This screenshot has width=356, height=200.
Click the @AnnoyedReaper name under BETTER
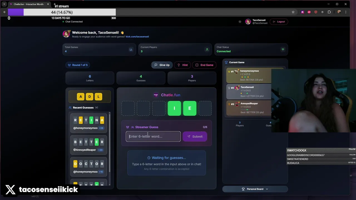coord(85,150)
